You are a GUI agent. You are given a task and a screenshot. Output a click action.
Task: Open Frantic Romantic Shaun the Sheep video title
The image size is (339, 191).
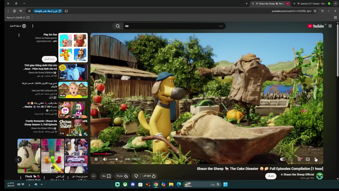click(x=41, y=123)
